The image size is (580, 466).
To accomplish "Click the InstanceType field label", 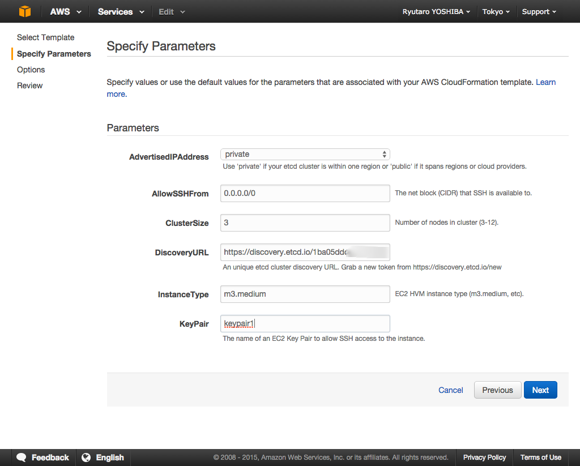I will pyautogui.click(x=183, y=294).
